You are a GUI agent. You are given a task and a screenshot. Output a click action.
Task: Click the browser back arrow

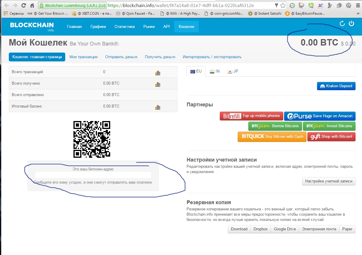point(7,5)
